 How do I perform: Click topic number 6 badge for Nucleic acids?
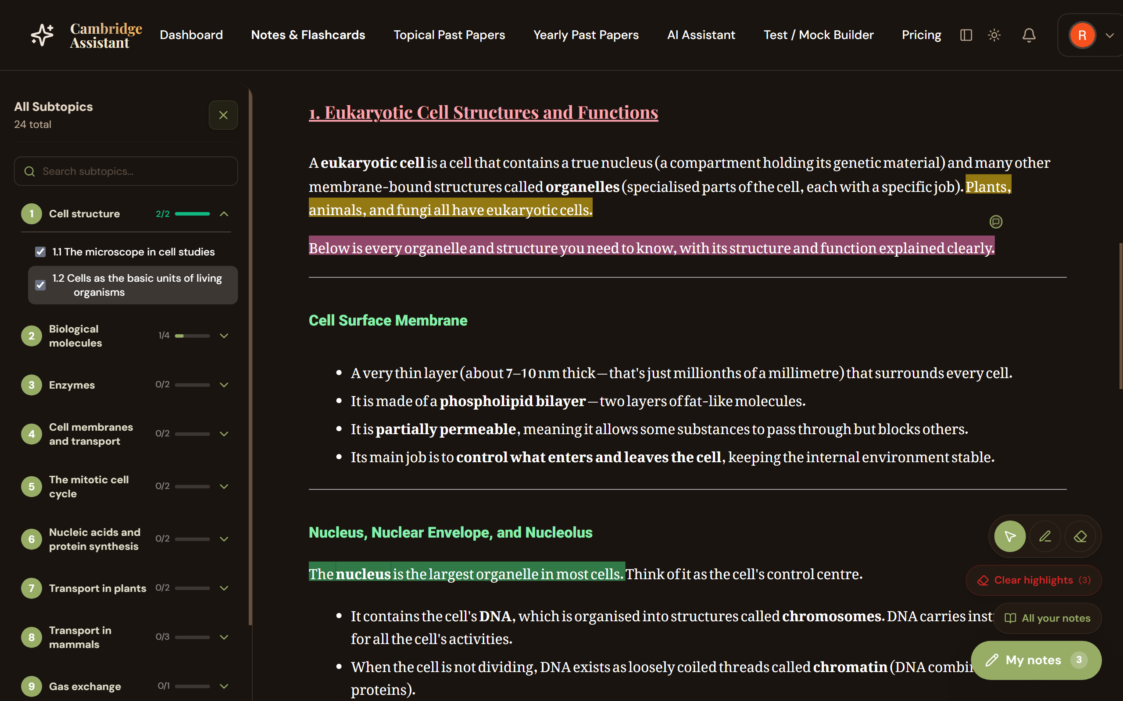click(32, 539)
